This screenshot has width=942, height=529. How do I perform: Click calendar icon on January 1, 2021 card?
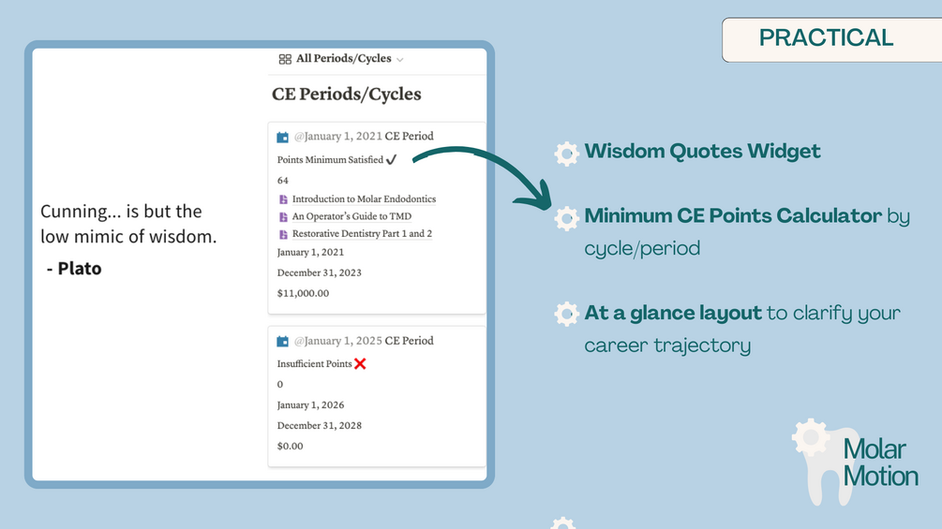[282, 137]
